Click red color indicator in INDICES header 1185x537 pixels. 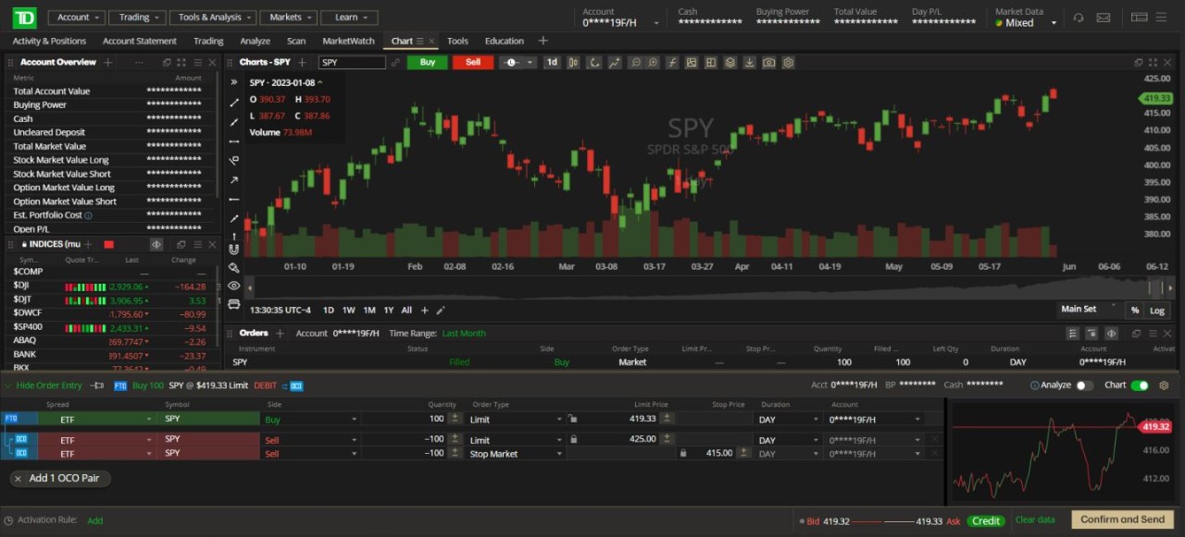tap(108, 244)
